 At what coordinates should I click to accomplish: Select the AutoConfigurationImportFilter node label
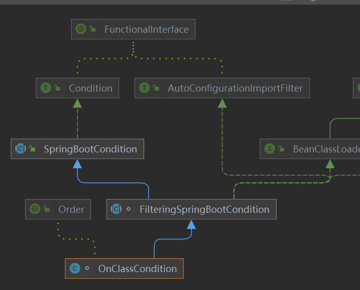(x=235, y=88)
